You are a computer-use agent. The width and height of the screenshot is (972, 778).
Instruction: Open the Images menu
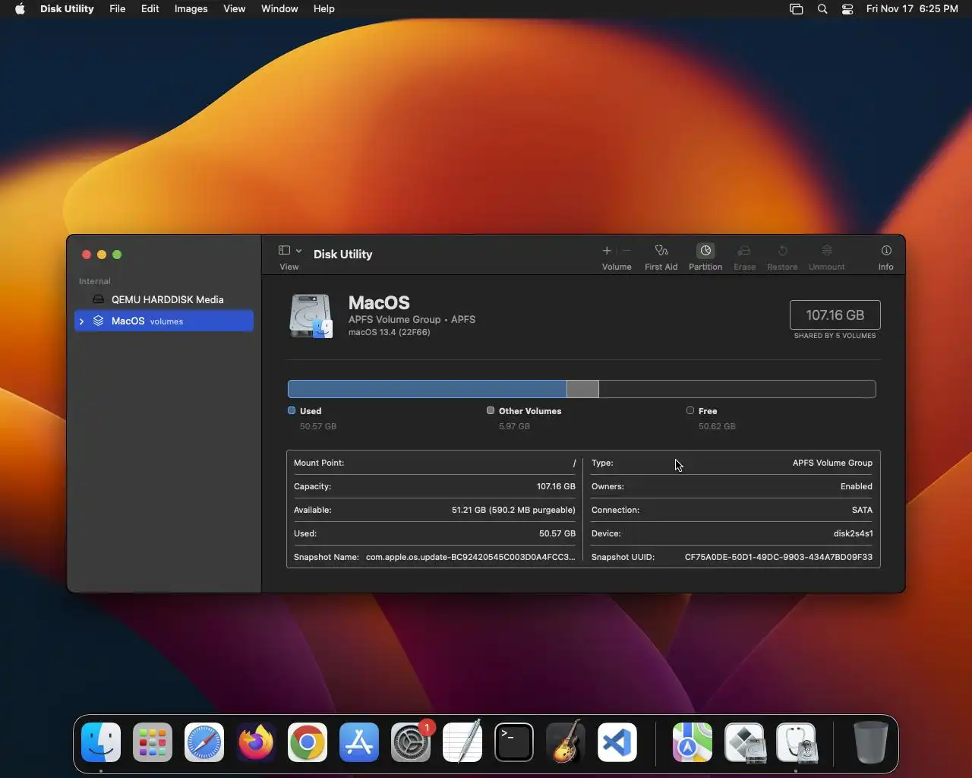point(191,9)
